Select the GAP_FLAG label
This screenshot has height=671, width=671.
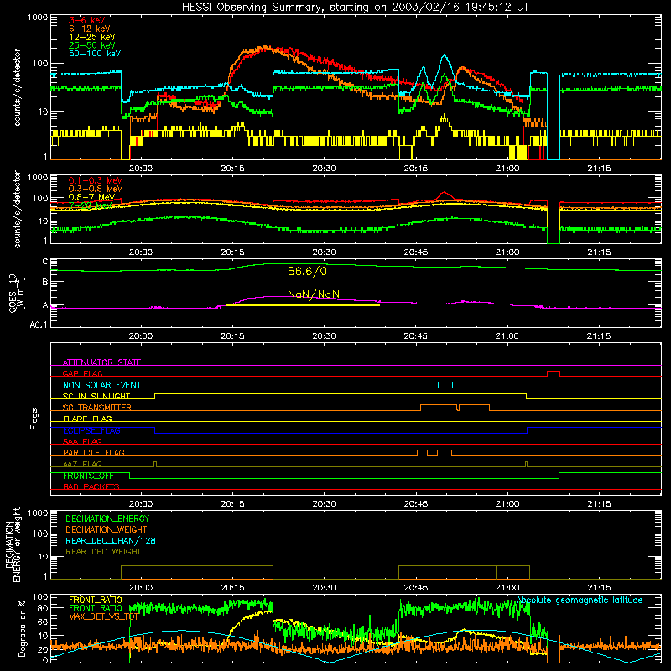83,373
